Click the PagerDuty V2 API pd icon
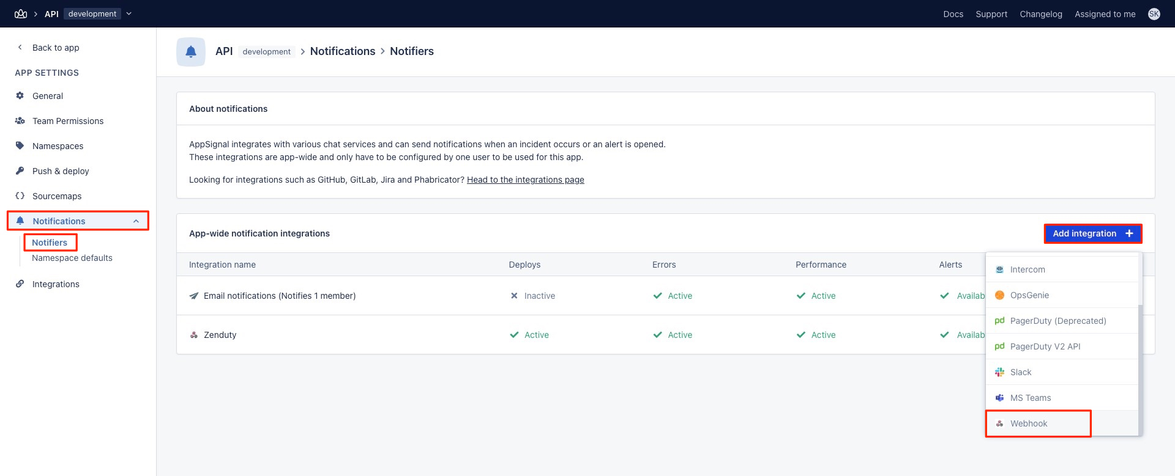 click(999, 346)
